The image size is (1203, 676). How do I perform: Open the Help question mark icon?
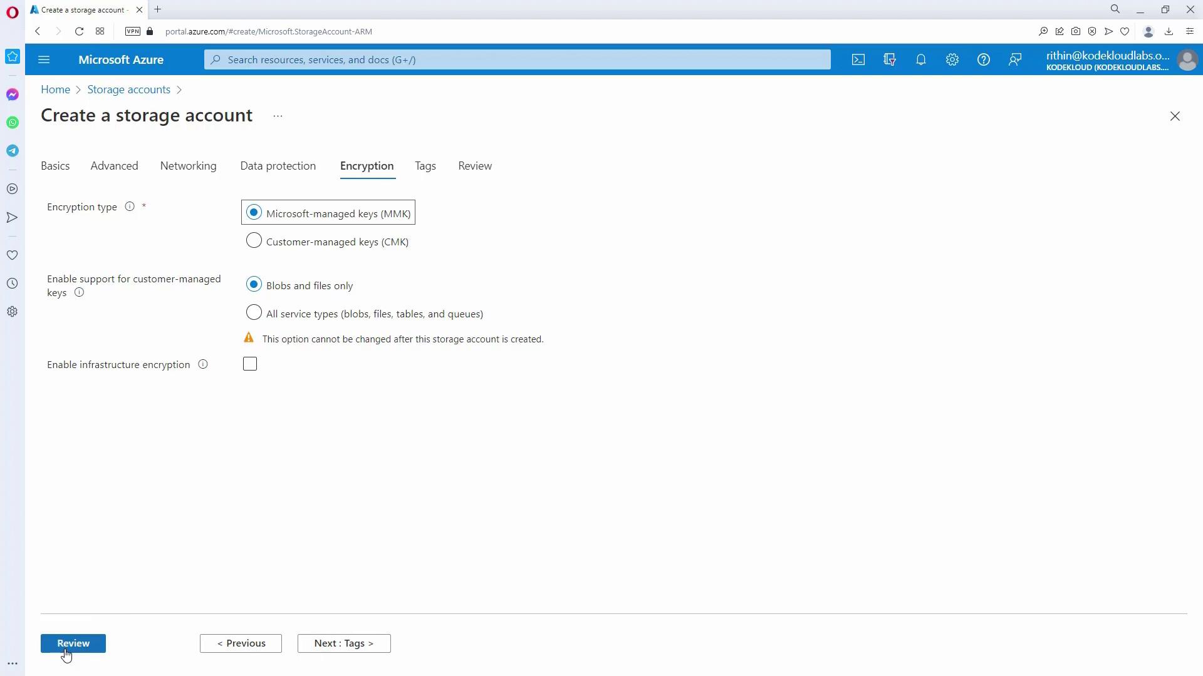click(x=983, y=59)
